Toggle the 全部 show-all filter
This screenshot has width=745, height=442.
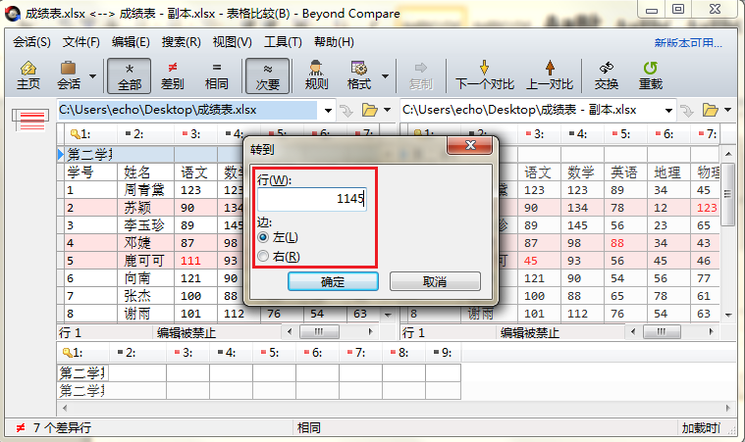130,75
